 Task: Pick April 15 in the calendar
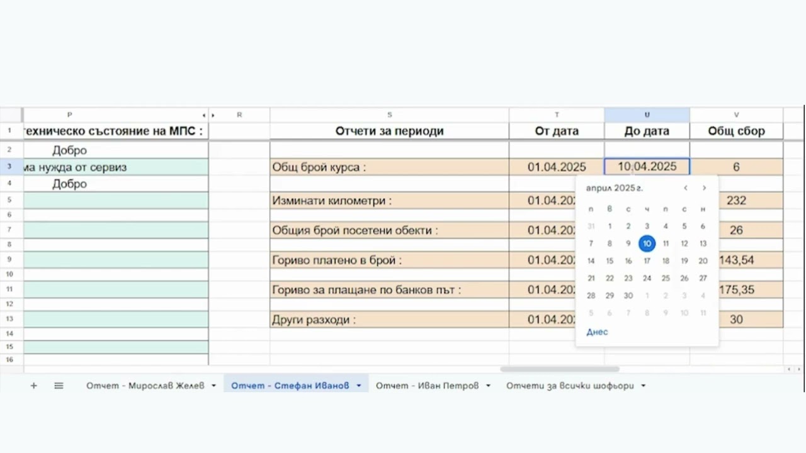(x=610, y=261)
